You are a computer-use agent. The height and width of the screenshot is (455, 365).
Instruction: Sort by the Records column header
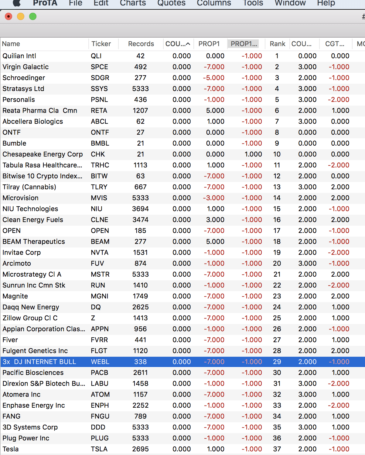(141, 44)
